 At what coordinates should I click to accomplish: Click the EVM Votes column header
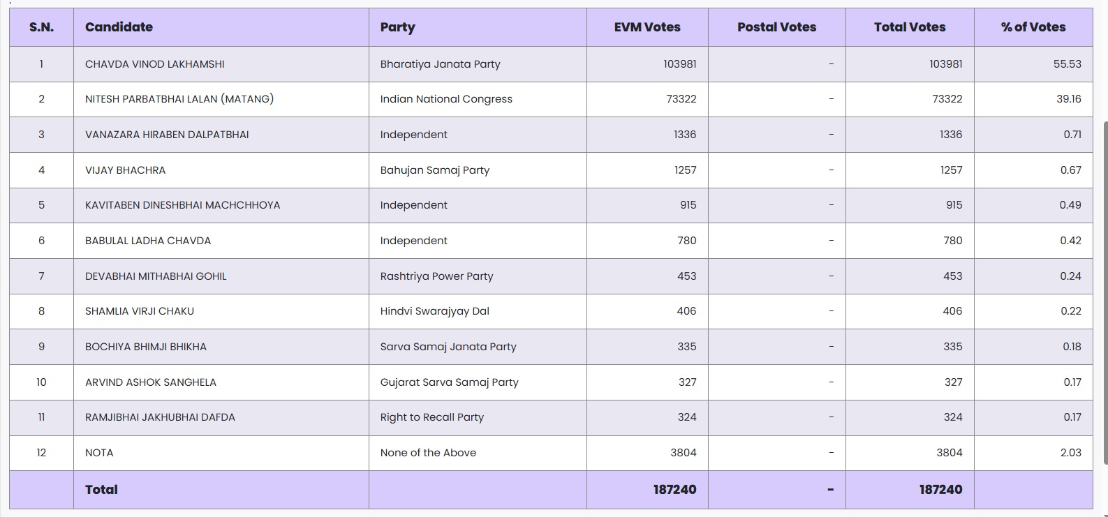(x=647, y=27)
